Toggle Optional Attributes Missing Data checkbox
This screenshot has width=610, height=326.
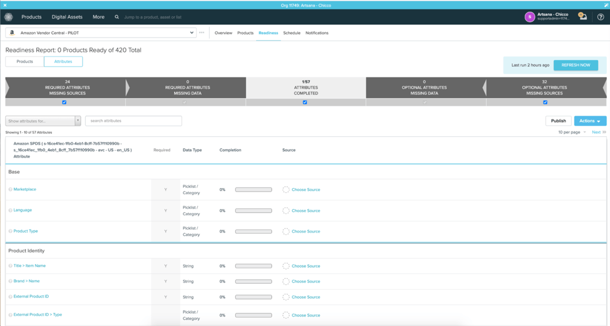[425, 102]
